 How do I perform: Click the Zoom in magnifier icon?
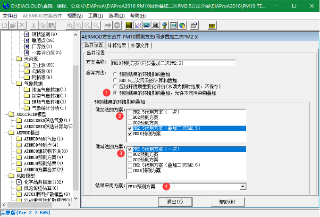69,25
